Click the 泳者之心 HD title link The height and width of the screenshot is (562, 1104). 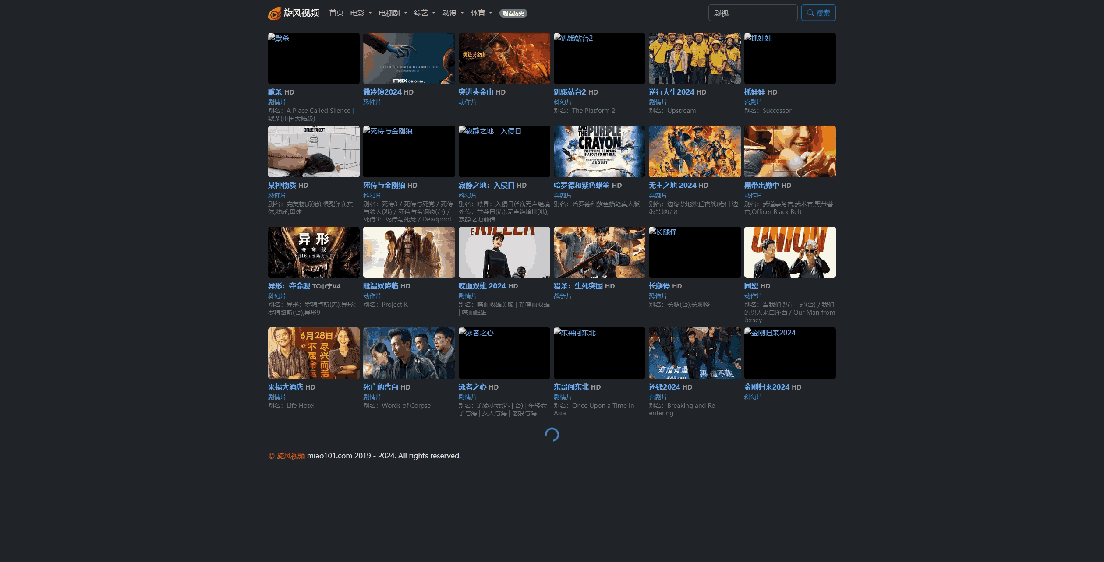(x=478, y=387)
